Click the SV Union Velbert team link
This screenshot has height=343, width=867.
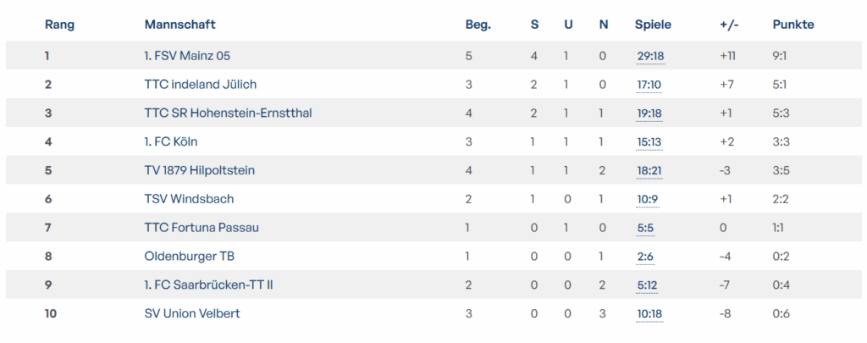pos(192,313)
